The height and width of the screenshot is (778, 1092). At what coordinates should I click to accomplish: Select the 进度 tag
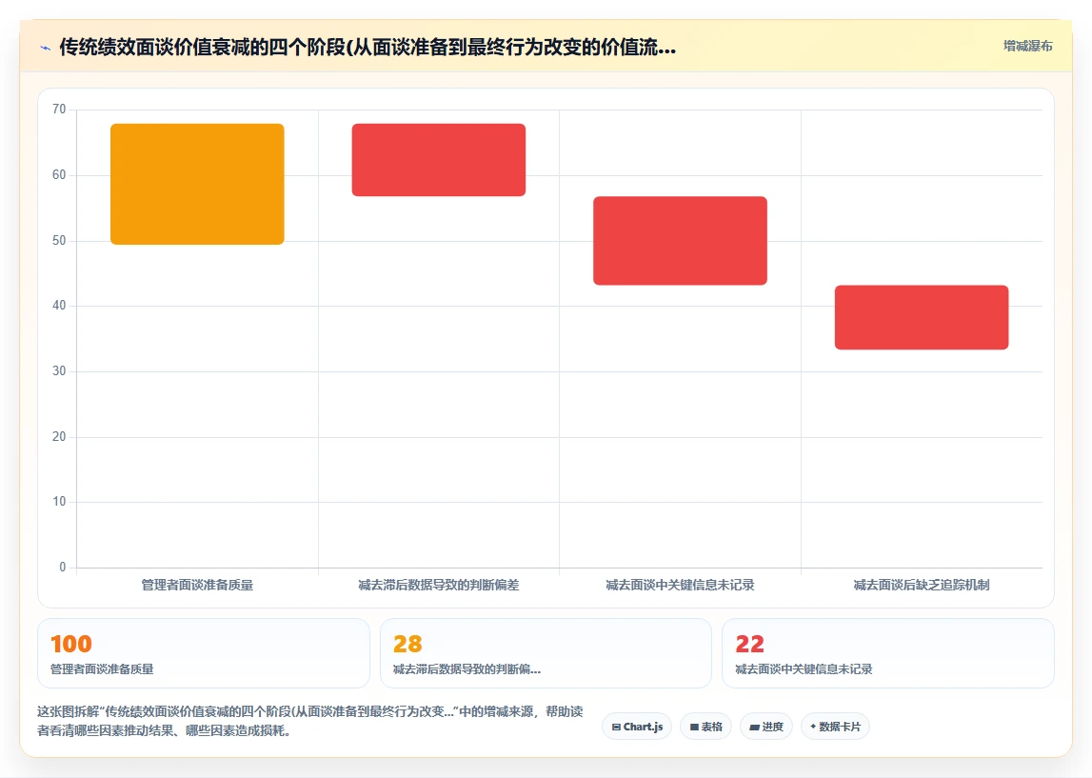[x=766, y=727]
